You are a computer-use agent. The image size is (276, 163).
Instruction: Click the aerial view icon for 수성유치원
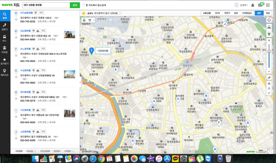37,70
